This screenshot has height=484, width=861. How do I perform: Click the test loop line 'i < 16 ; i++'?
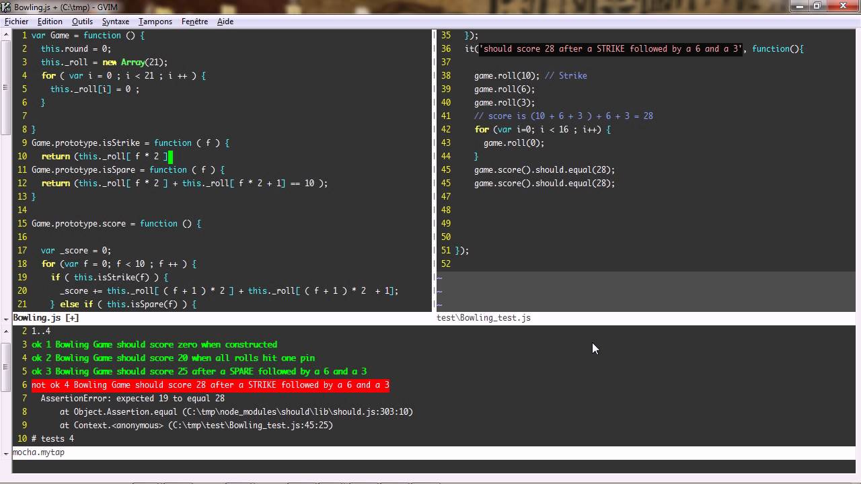[542, 130]
